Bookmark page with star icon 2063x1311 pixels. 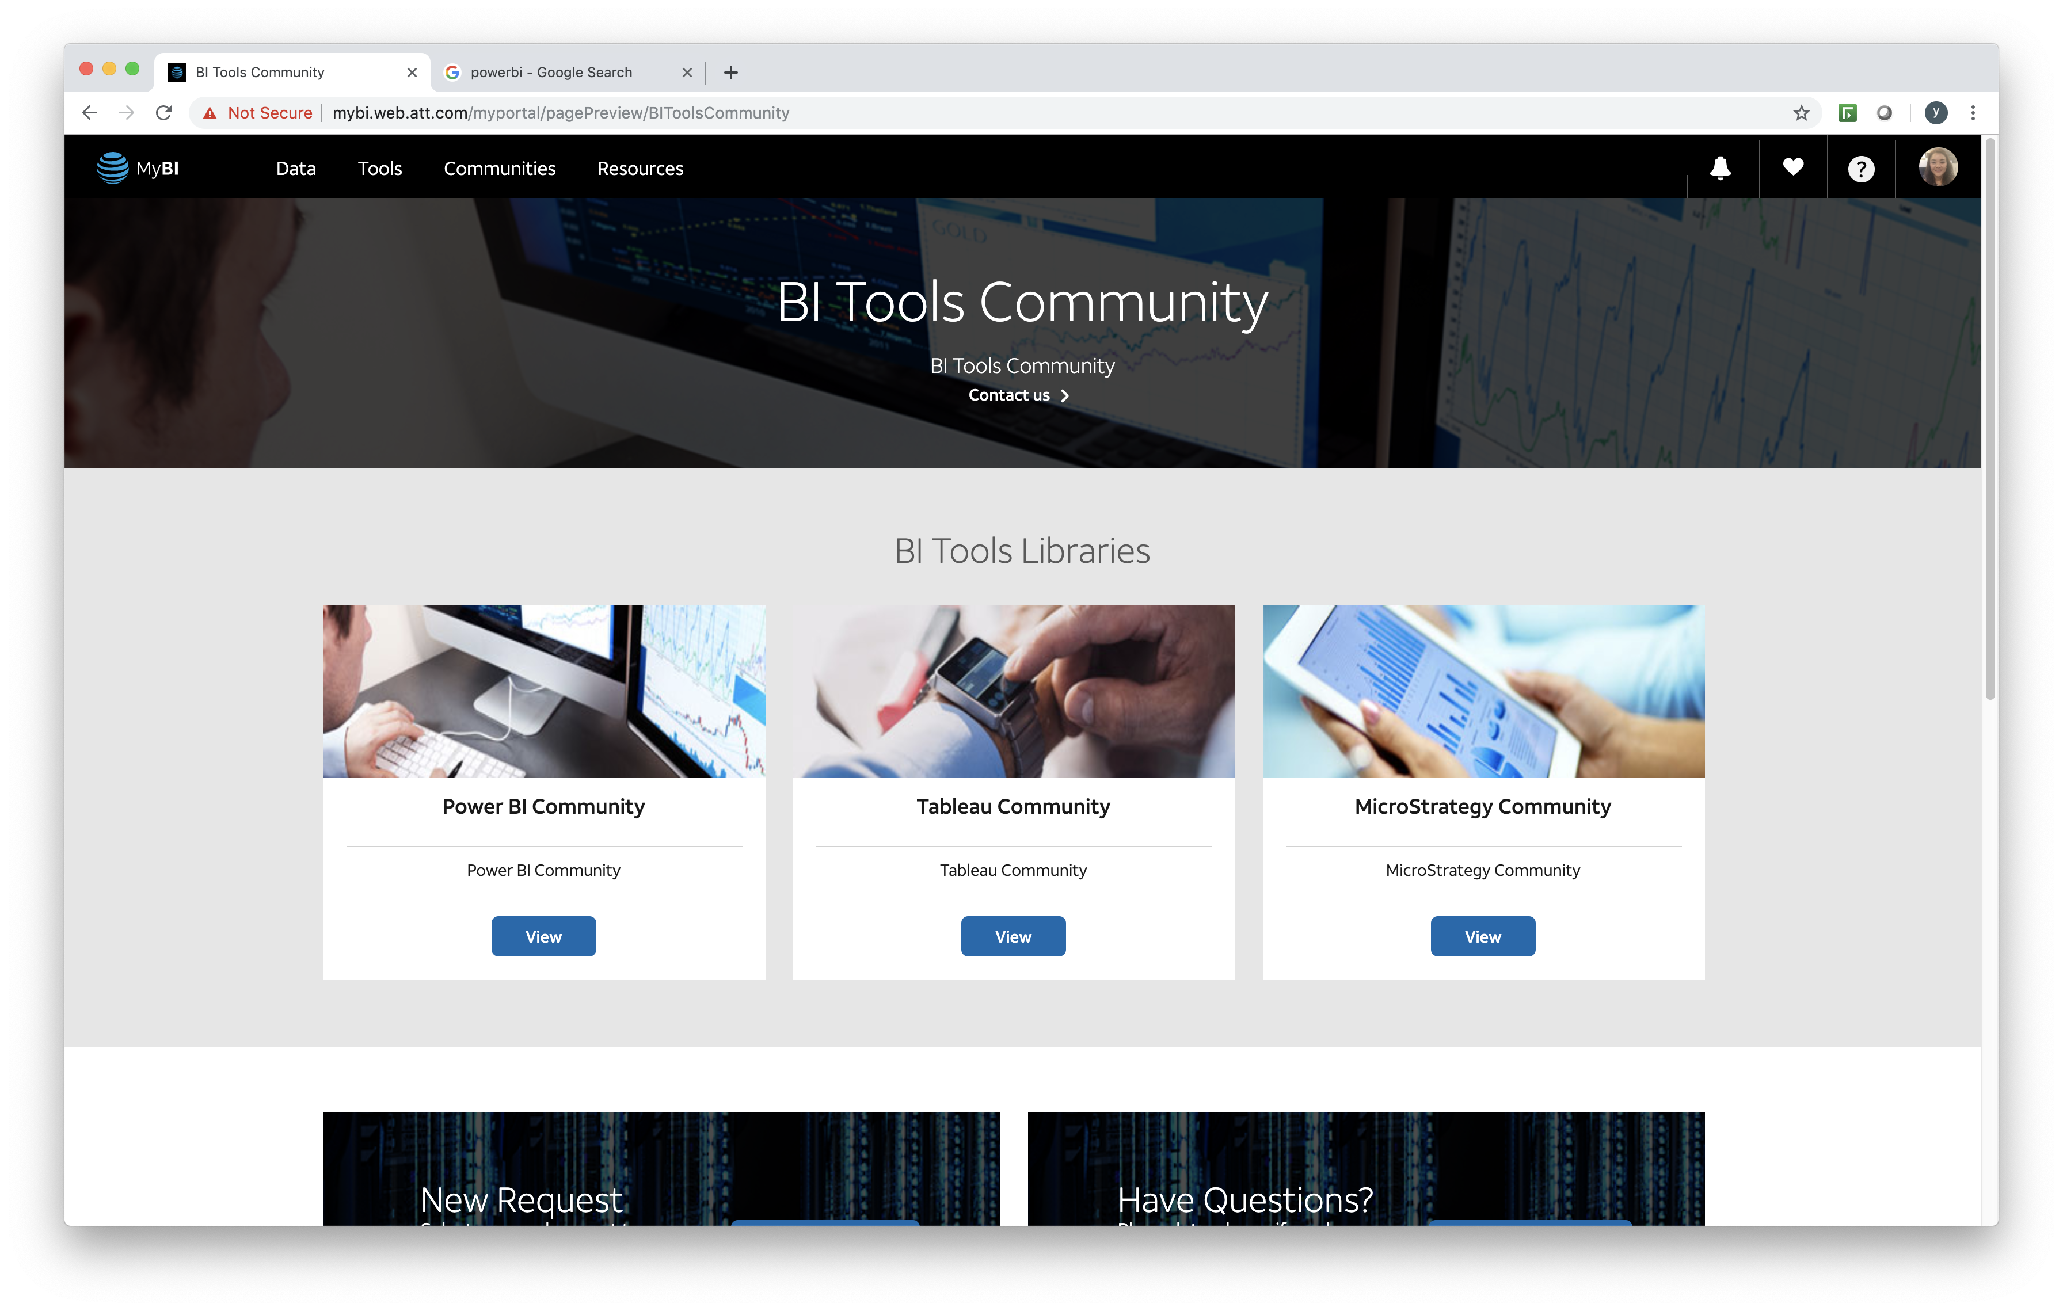pyautogui.click(x=1801, y=113)
